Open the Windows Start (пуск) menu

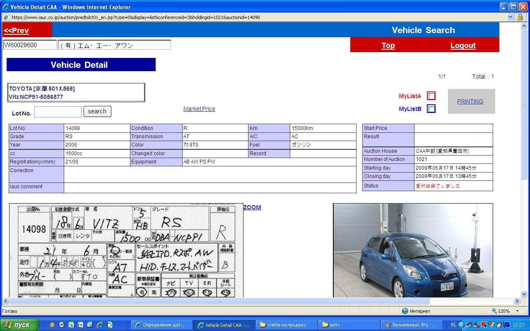[x=19, y=325]
